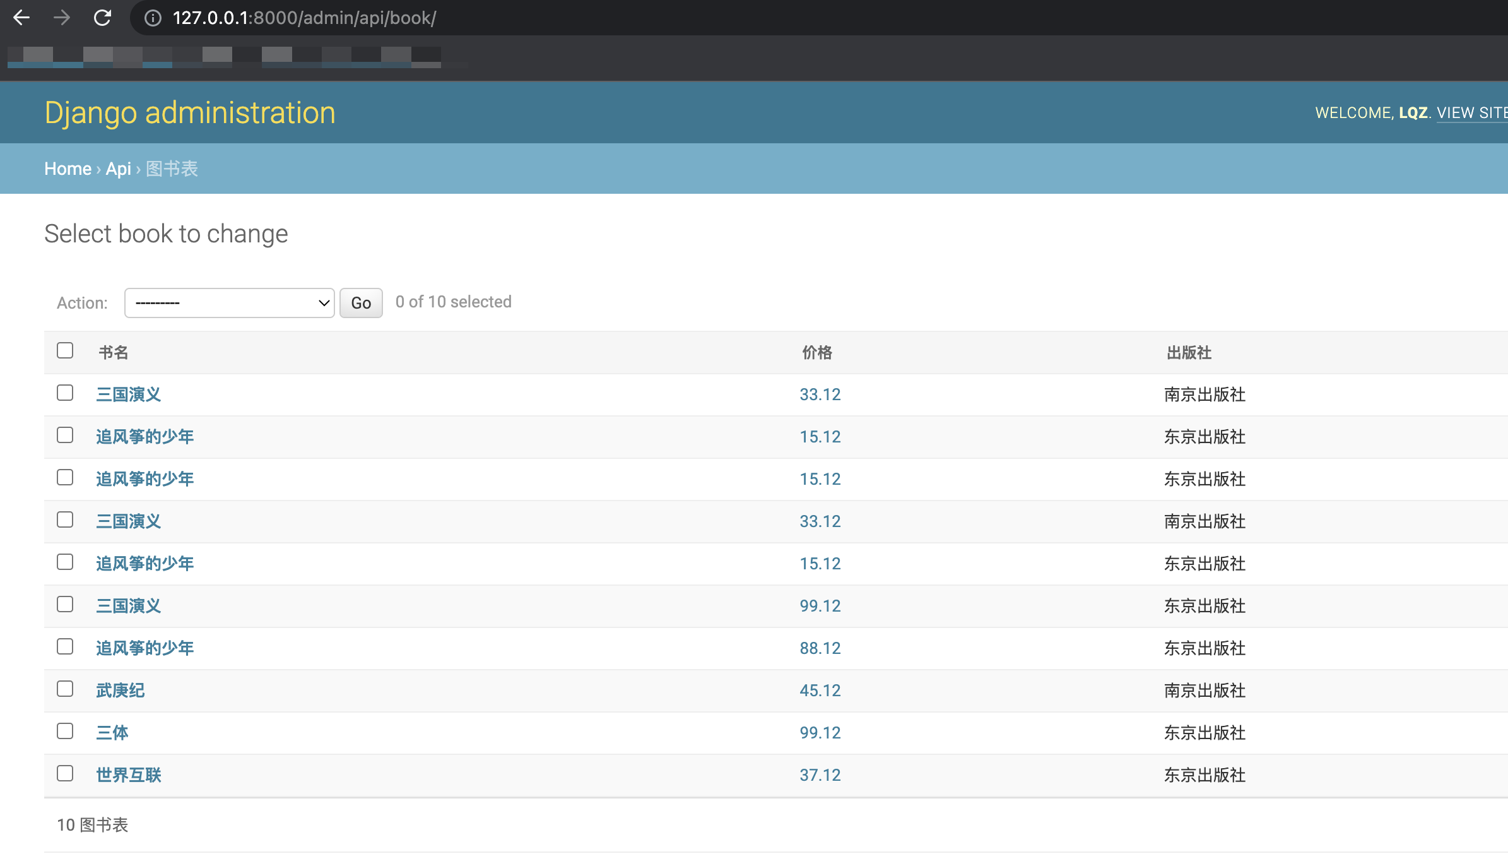Tick the checkbox beside 世界互联
The width and height of the screenshot is (1508, 866).
pos(65,773)
